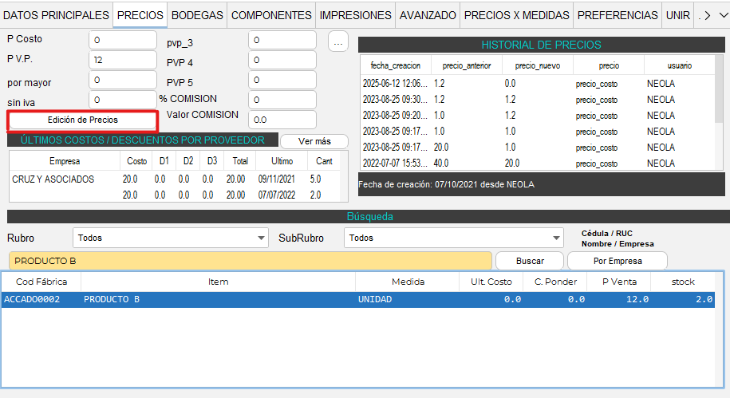
Task: Click the % COMISION input field
Action: [x=282, y=100]
